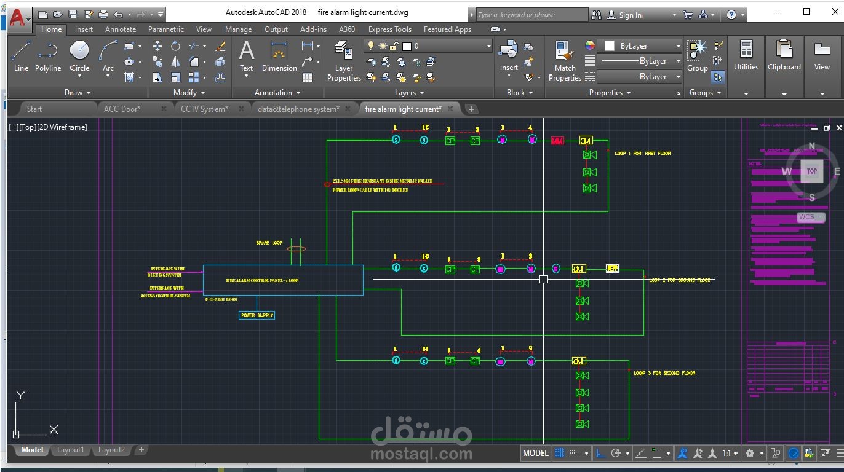
Task: Toggle Ortho mode in status bar
Action: pyautogui.click(x=601, y=453)
